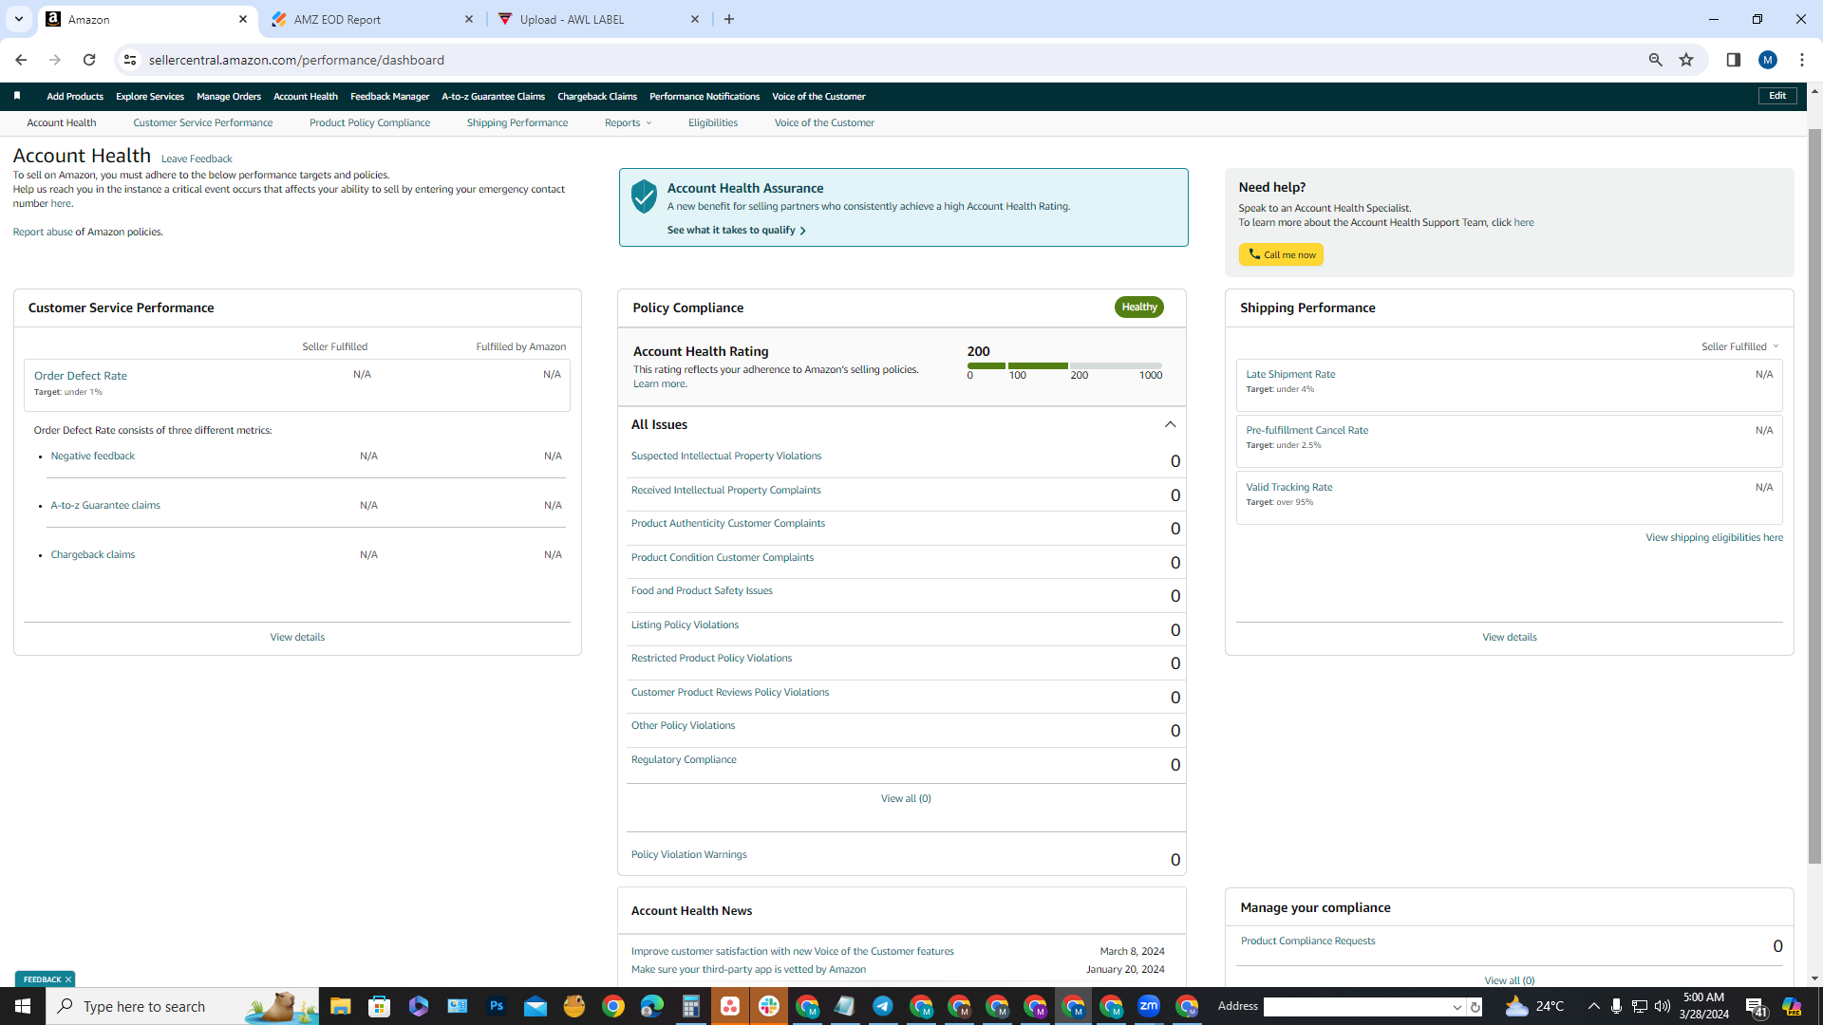Click View details under Customer Service Performance
Screen dimensions: 1823x1025
297,637
